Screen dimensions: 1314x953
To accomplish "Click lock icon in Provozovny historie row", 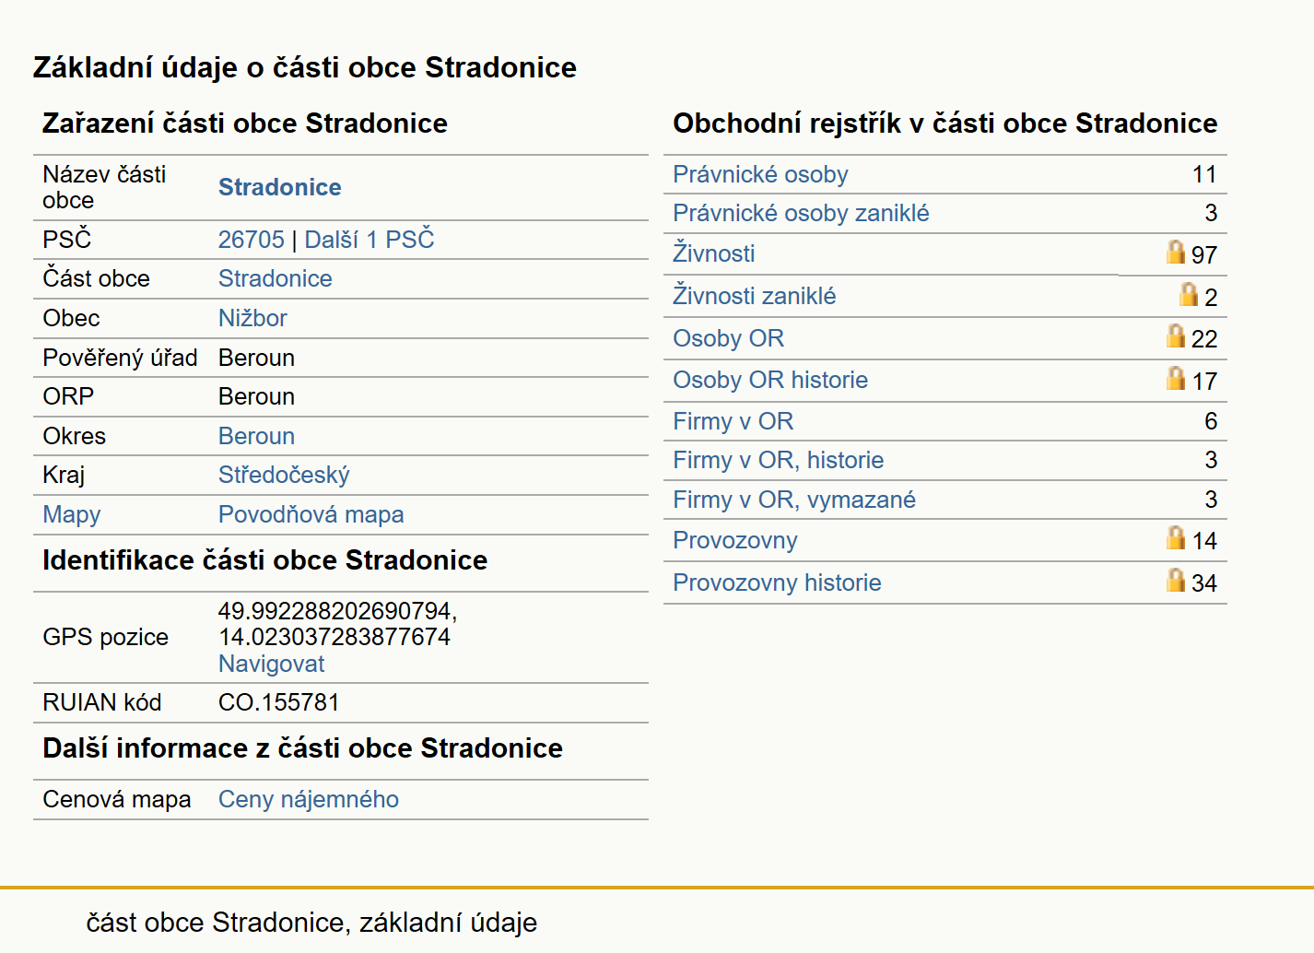I will click(1175, 580).
